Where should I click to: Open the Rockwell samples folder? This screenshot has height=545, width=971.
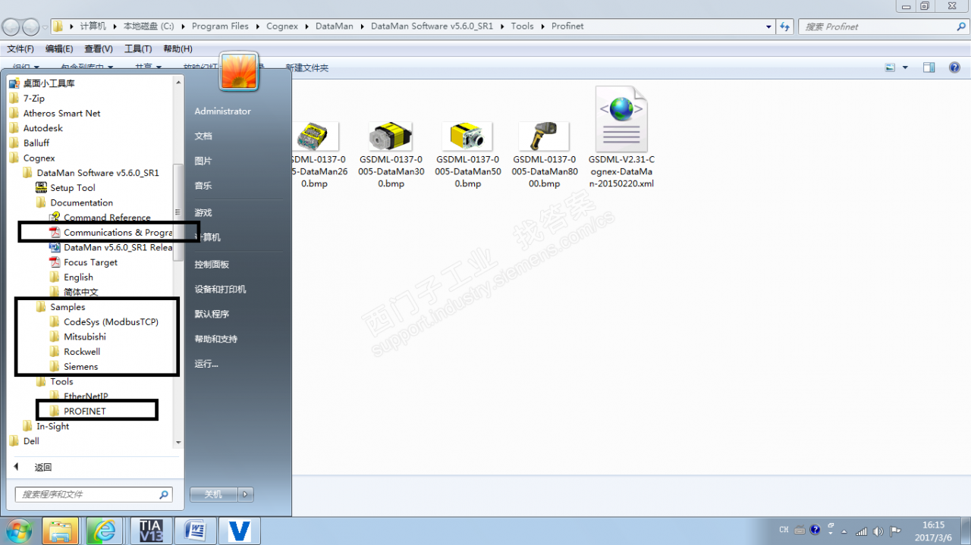tap(75, 352)
